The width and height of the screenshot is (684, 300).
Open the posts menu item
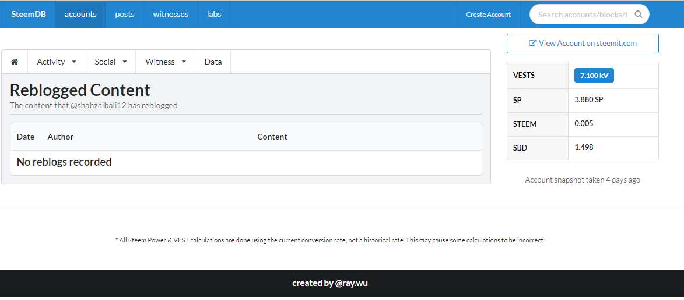pos(125,14)
